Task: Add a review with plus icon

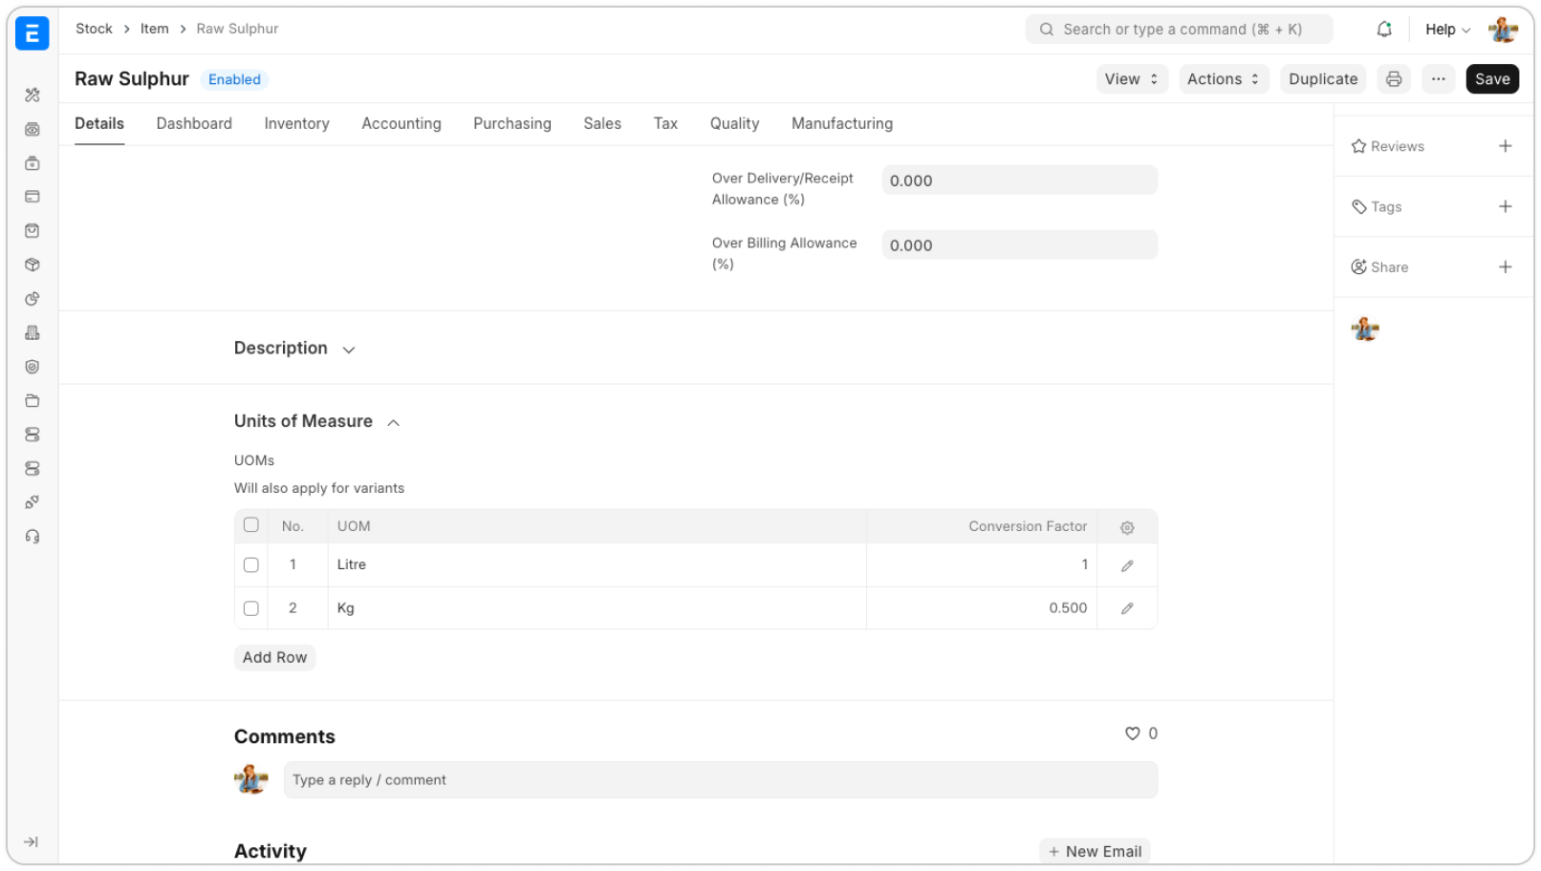Action: (x=1505, y=146)
